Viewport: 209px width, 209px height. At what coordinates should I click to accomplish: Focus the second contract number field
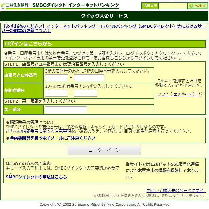(x=86, y=93)
